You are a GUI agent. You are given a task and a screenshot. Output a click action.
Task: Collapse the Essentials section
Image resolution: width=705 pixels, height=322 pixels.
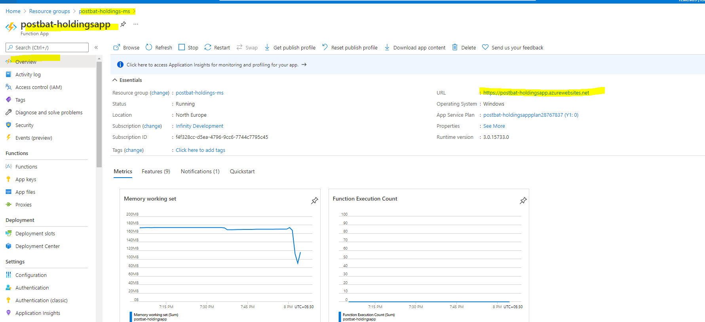tap(115, 80)
